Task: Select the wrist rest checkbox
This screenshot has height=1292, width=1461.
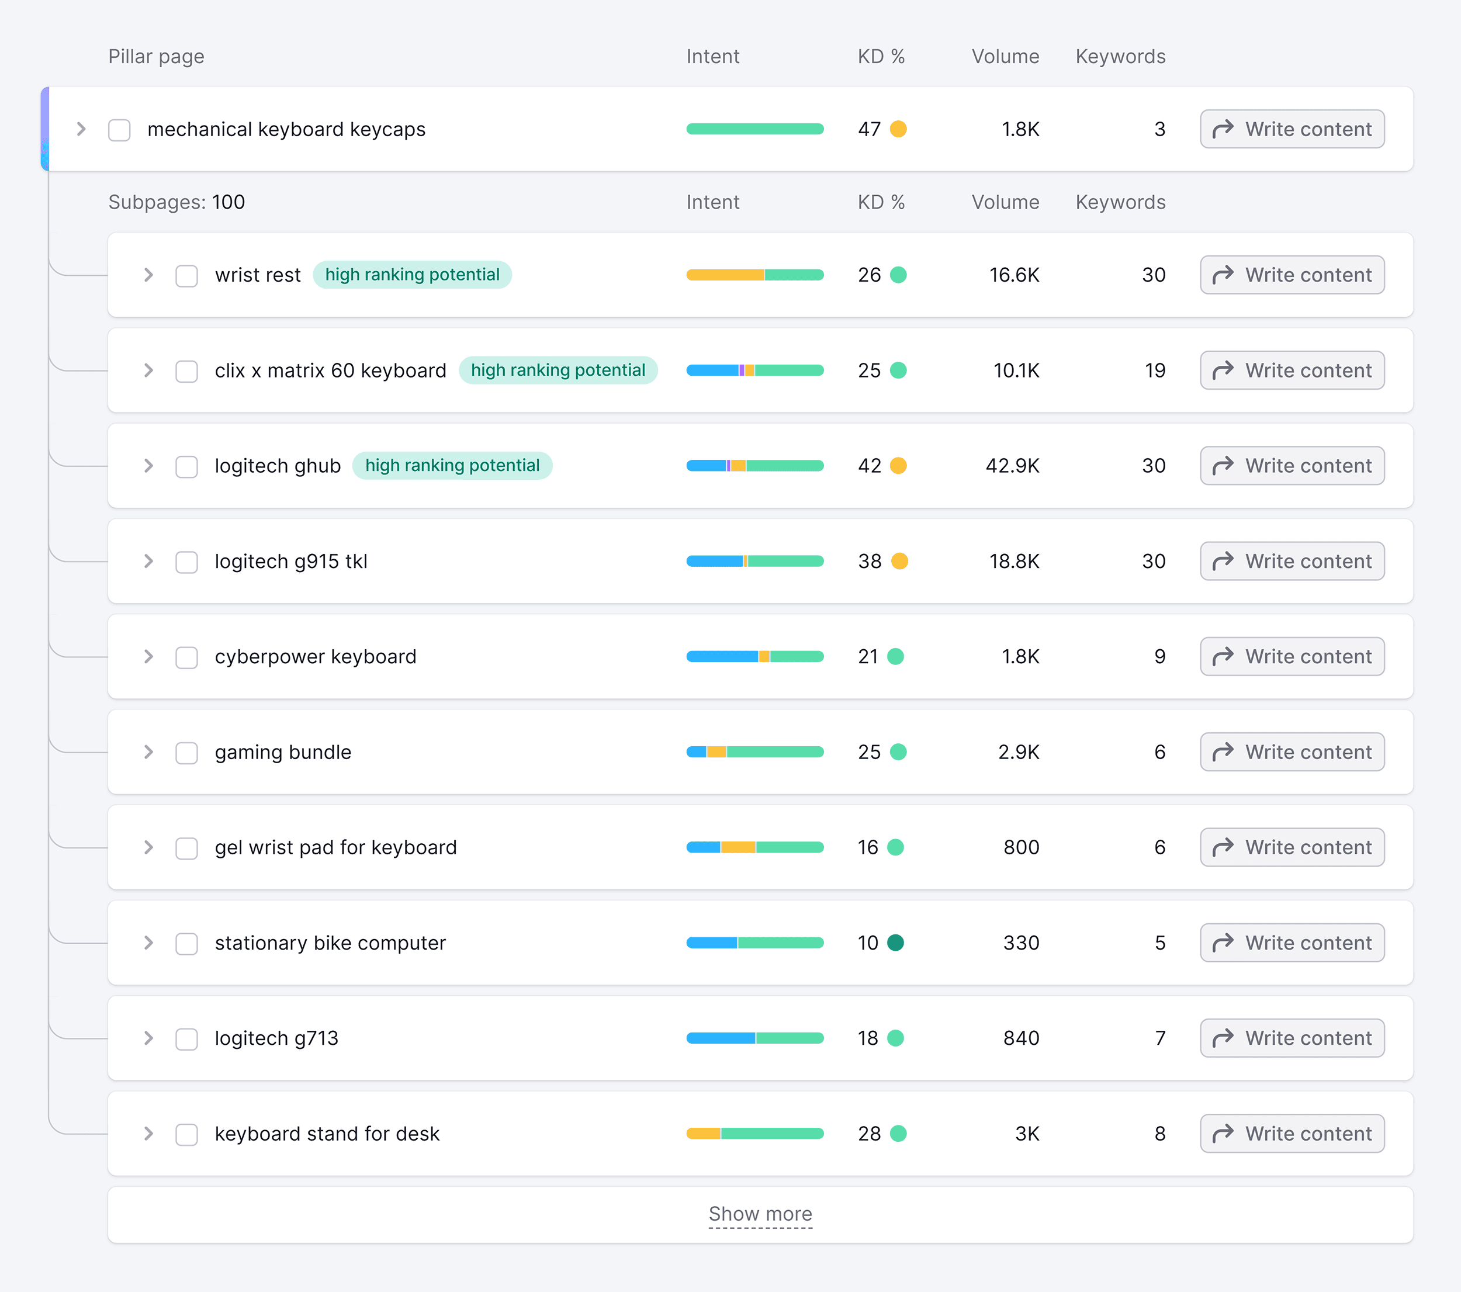Action: pos(186,276)
